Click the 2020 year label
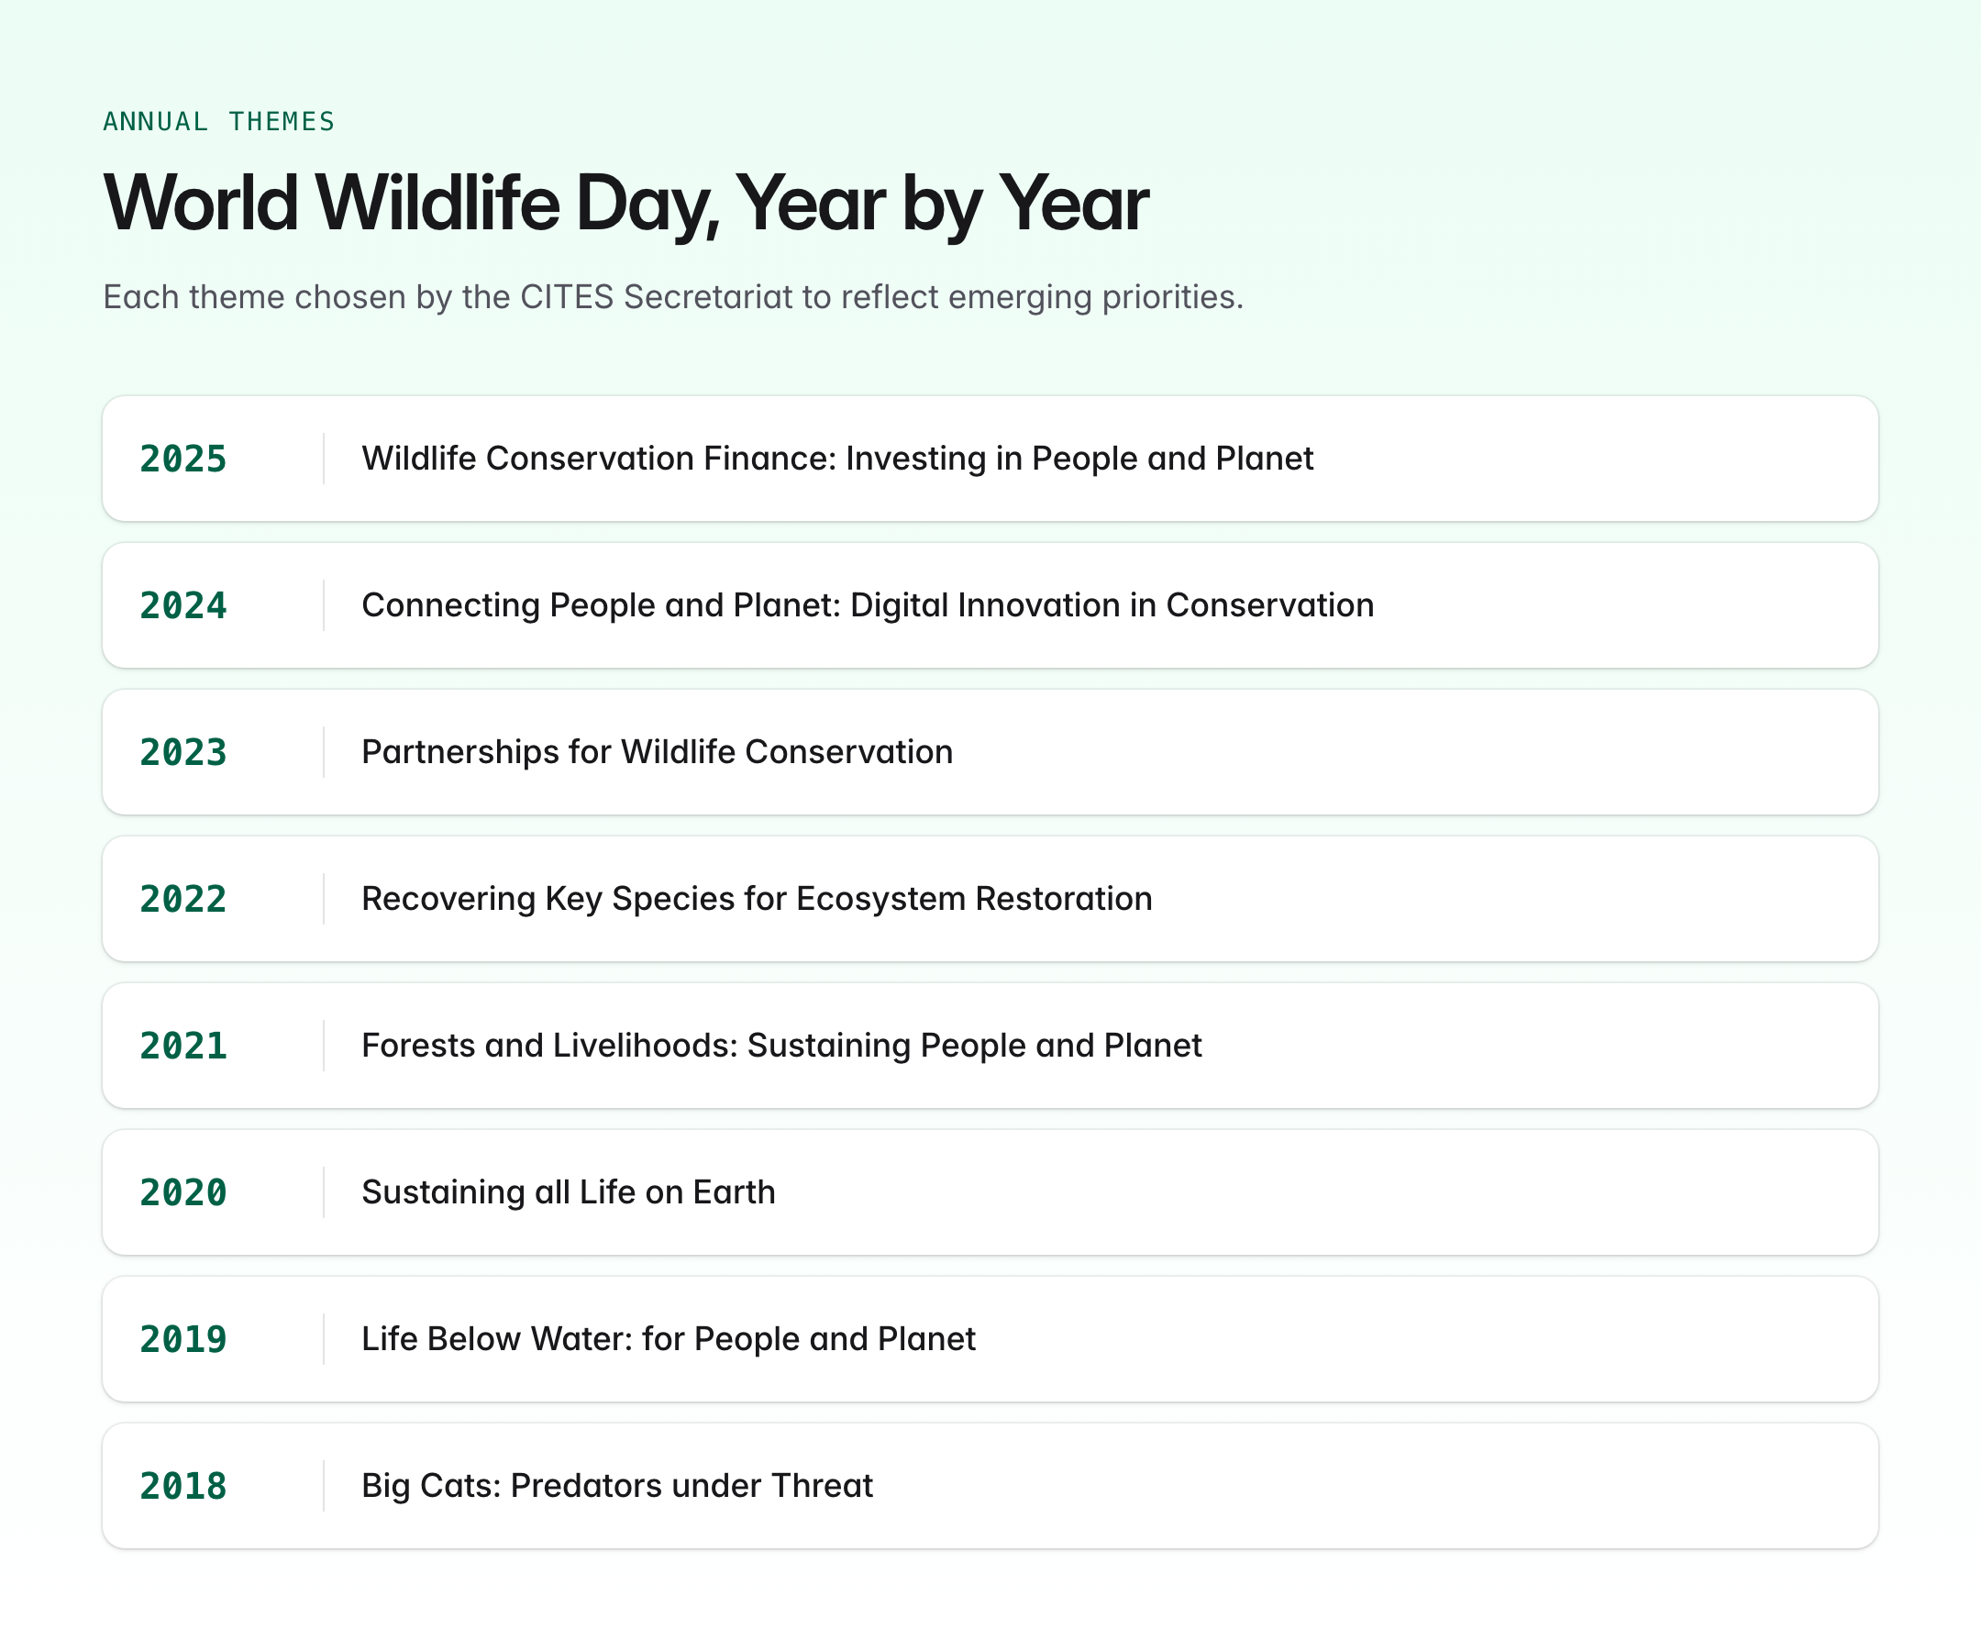 [x=183, y=1192]
